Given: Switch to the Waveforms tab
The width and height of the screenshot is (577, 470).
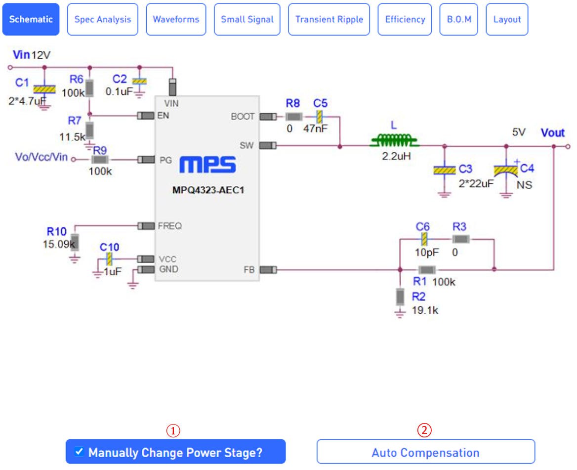Looking at the screenshot, I should (x=176, y=19).
